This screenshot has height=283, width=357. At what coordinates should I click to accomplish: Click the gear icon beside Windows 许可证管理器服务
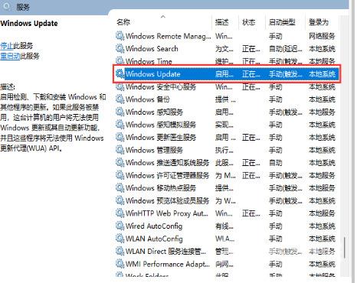[x=120, y=175]
